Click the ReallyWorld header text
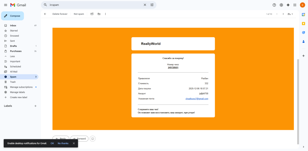The height and width of the screenshot is (151, 308). [x=151, y=44]
